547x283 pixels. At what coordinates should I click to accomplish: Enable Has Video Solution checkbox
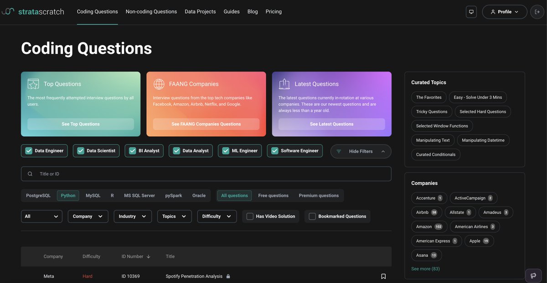click(250, 216)
